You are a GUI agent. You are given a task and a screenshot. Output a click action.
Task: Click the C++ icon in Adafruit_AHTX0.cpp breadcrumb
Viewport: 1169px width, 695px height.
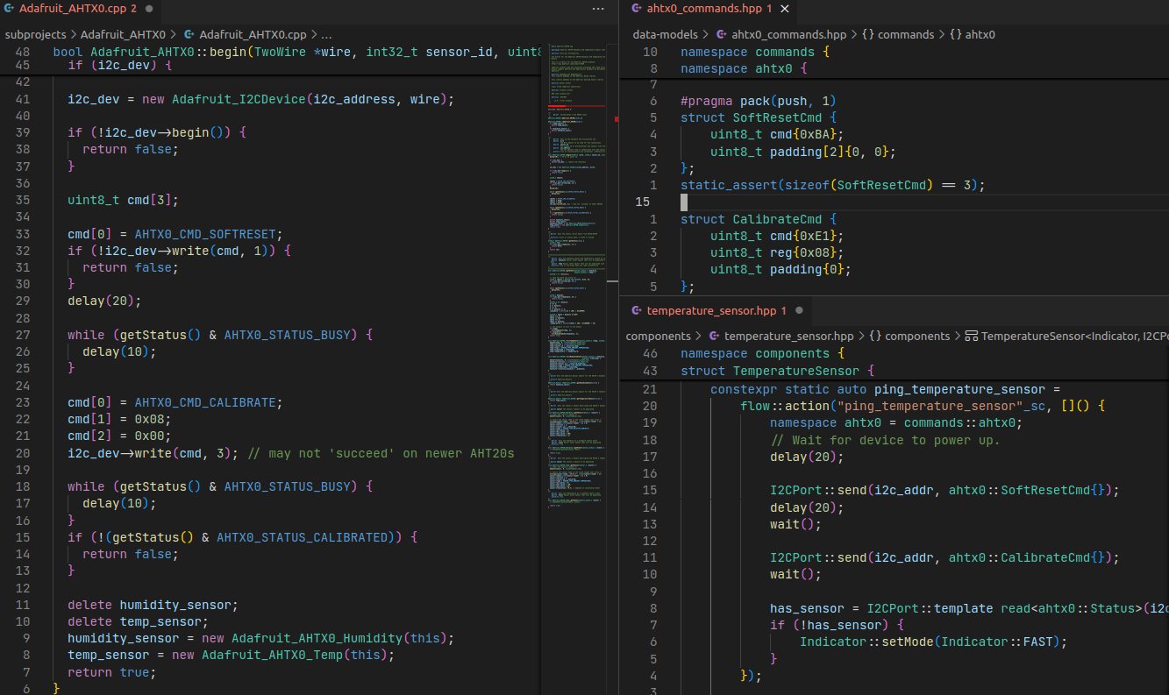tap(189, 35)
